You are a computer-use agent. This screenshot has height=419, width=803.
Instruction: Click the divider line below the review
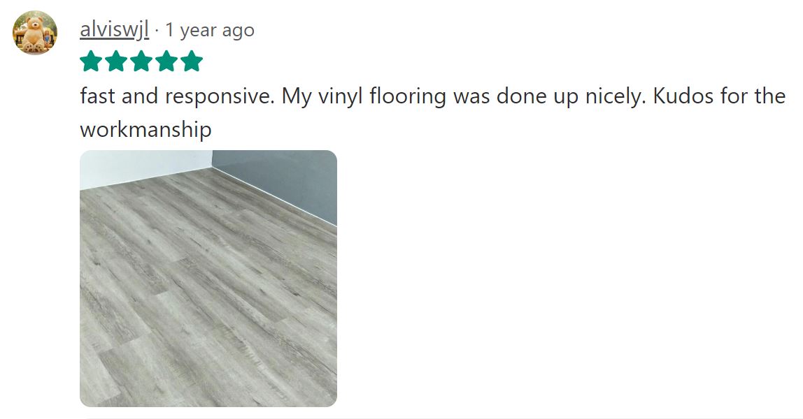coord(445,418)
